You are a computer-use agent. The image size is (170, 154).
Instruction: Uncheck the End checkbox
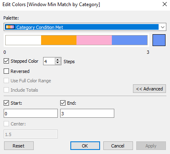(x=63, y=103)
